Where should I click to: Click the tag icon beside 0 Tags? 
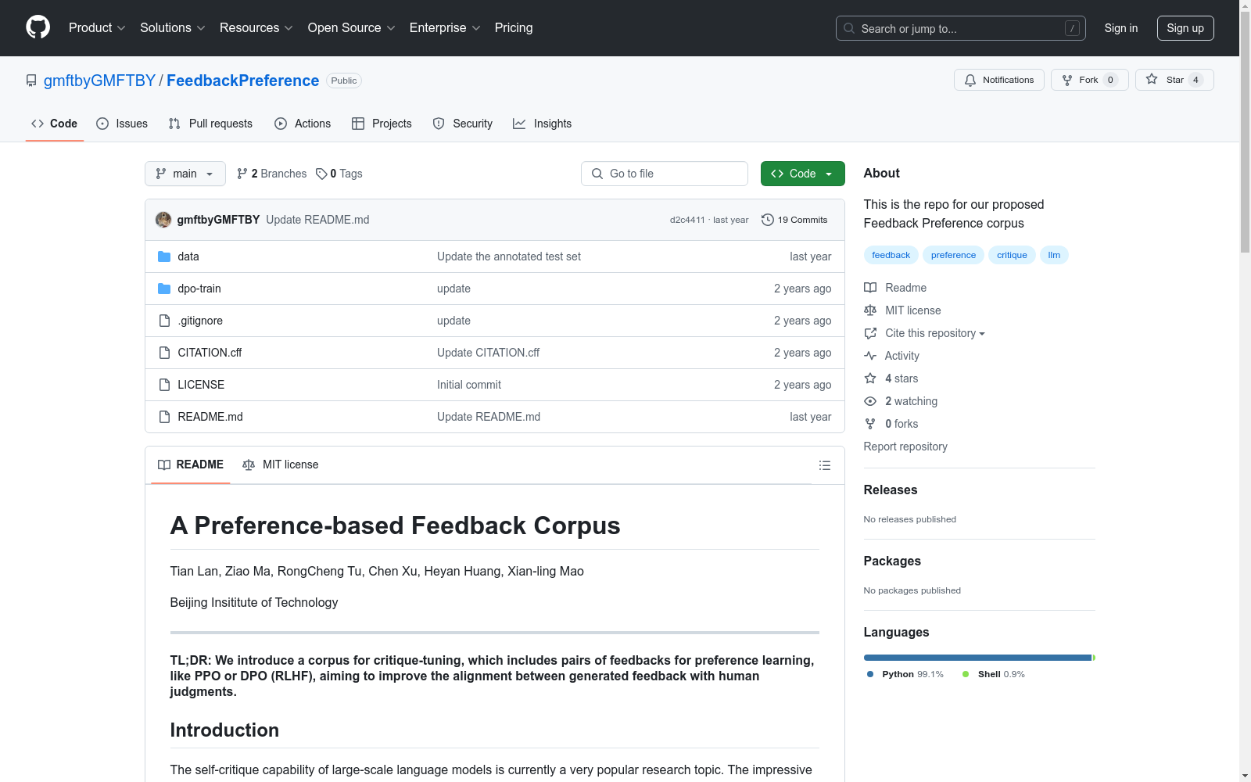321,174
